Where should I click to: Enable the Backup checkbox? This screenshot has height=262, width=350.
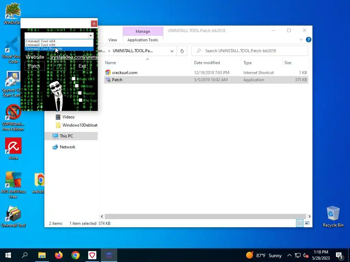77,86
